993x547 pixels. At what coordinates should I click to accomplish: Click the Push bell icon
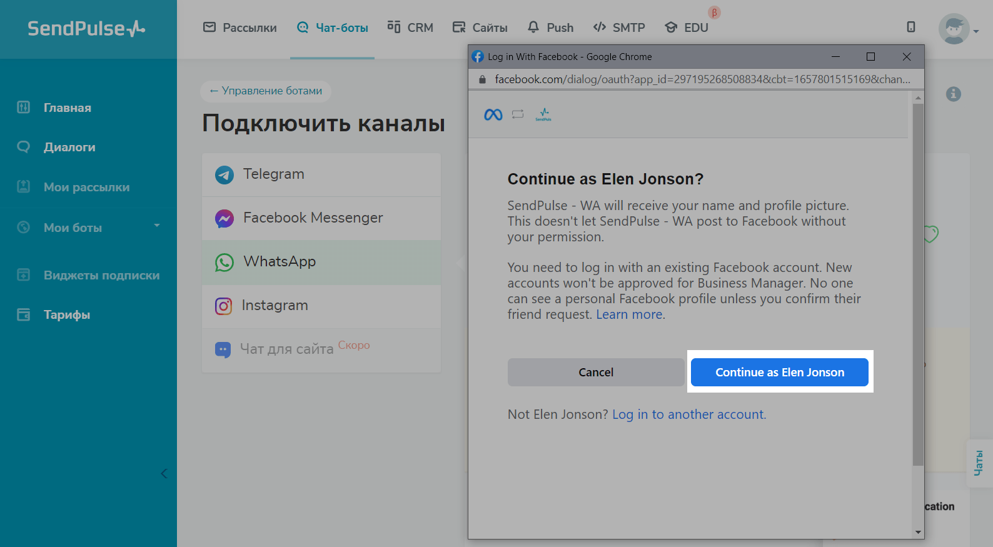point(533,27)
